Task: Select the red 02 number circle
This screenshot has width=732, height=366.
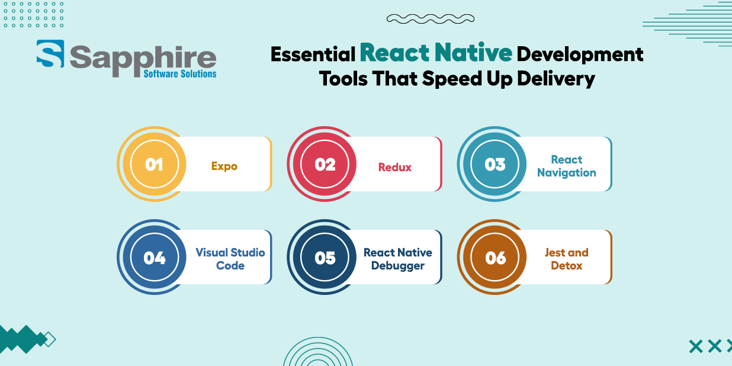Action: [325, 164]
